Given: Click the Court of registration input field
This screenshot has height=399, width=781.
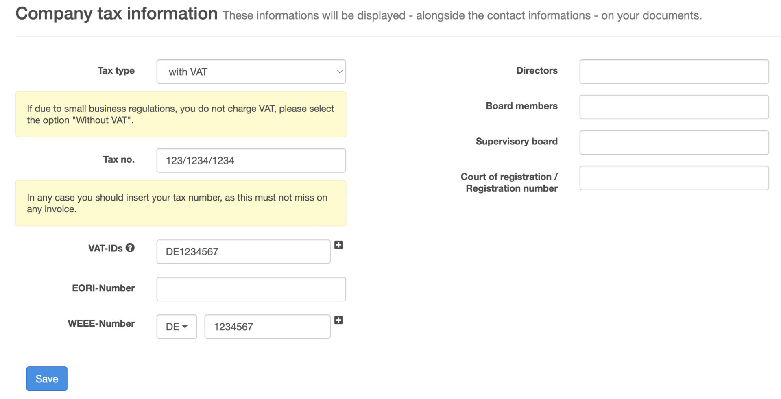Looking at the screenshot, I should click(674, 178).
